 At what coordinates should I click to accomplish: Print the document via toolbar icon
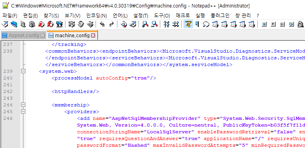pyautogui.click(x=59, y=24)
